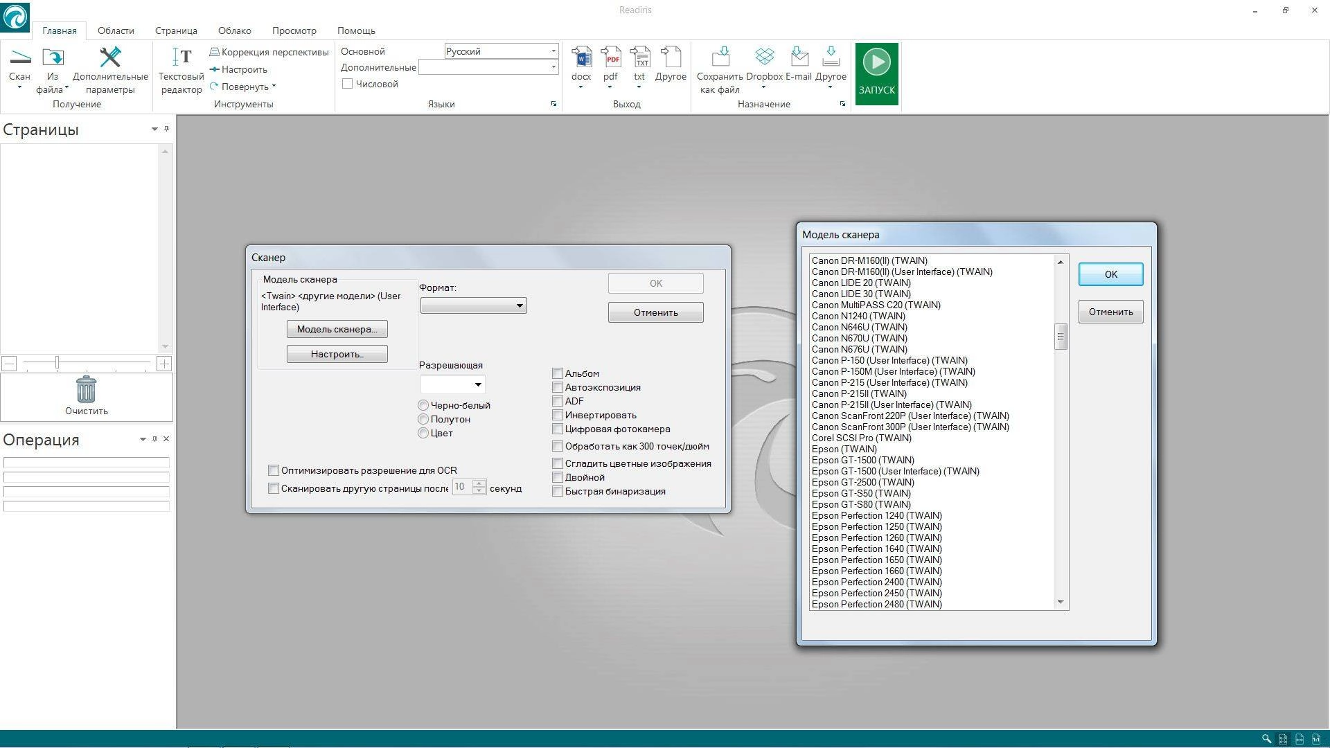Click the Скан scanner icon

(x=19, y=59)
